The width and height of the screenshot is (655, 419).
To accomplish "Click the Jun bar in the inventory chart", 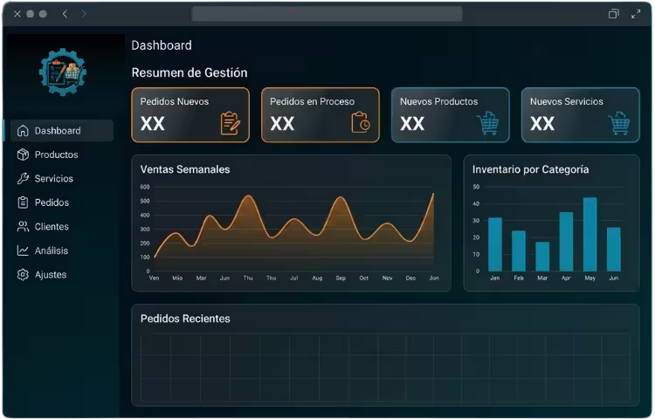I will coord(614,250).
